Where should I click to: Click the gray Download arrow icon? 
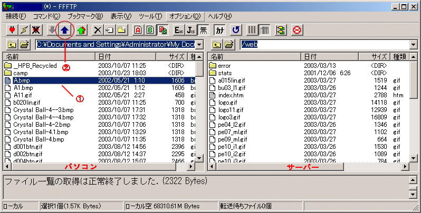52,30
